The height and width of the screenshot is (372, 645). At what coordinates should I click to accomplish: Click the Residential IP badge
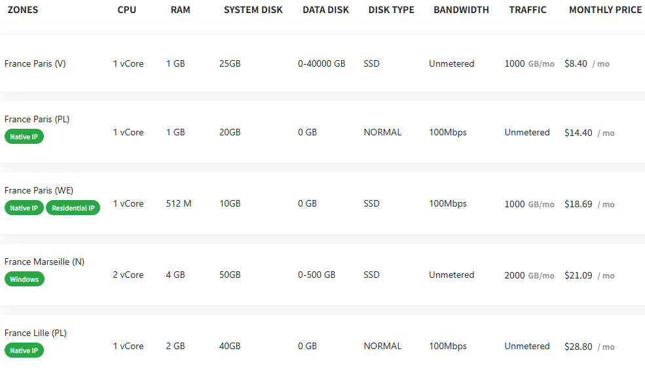pos(73,208)
